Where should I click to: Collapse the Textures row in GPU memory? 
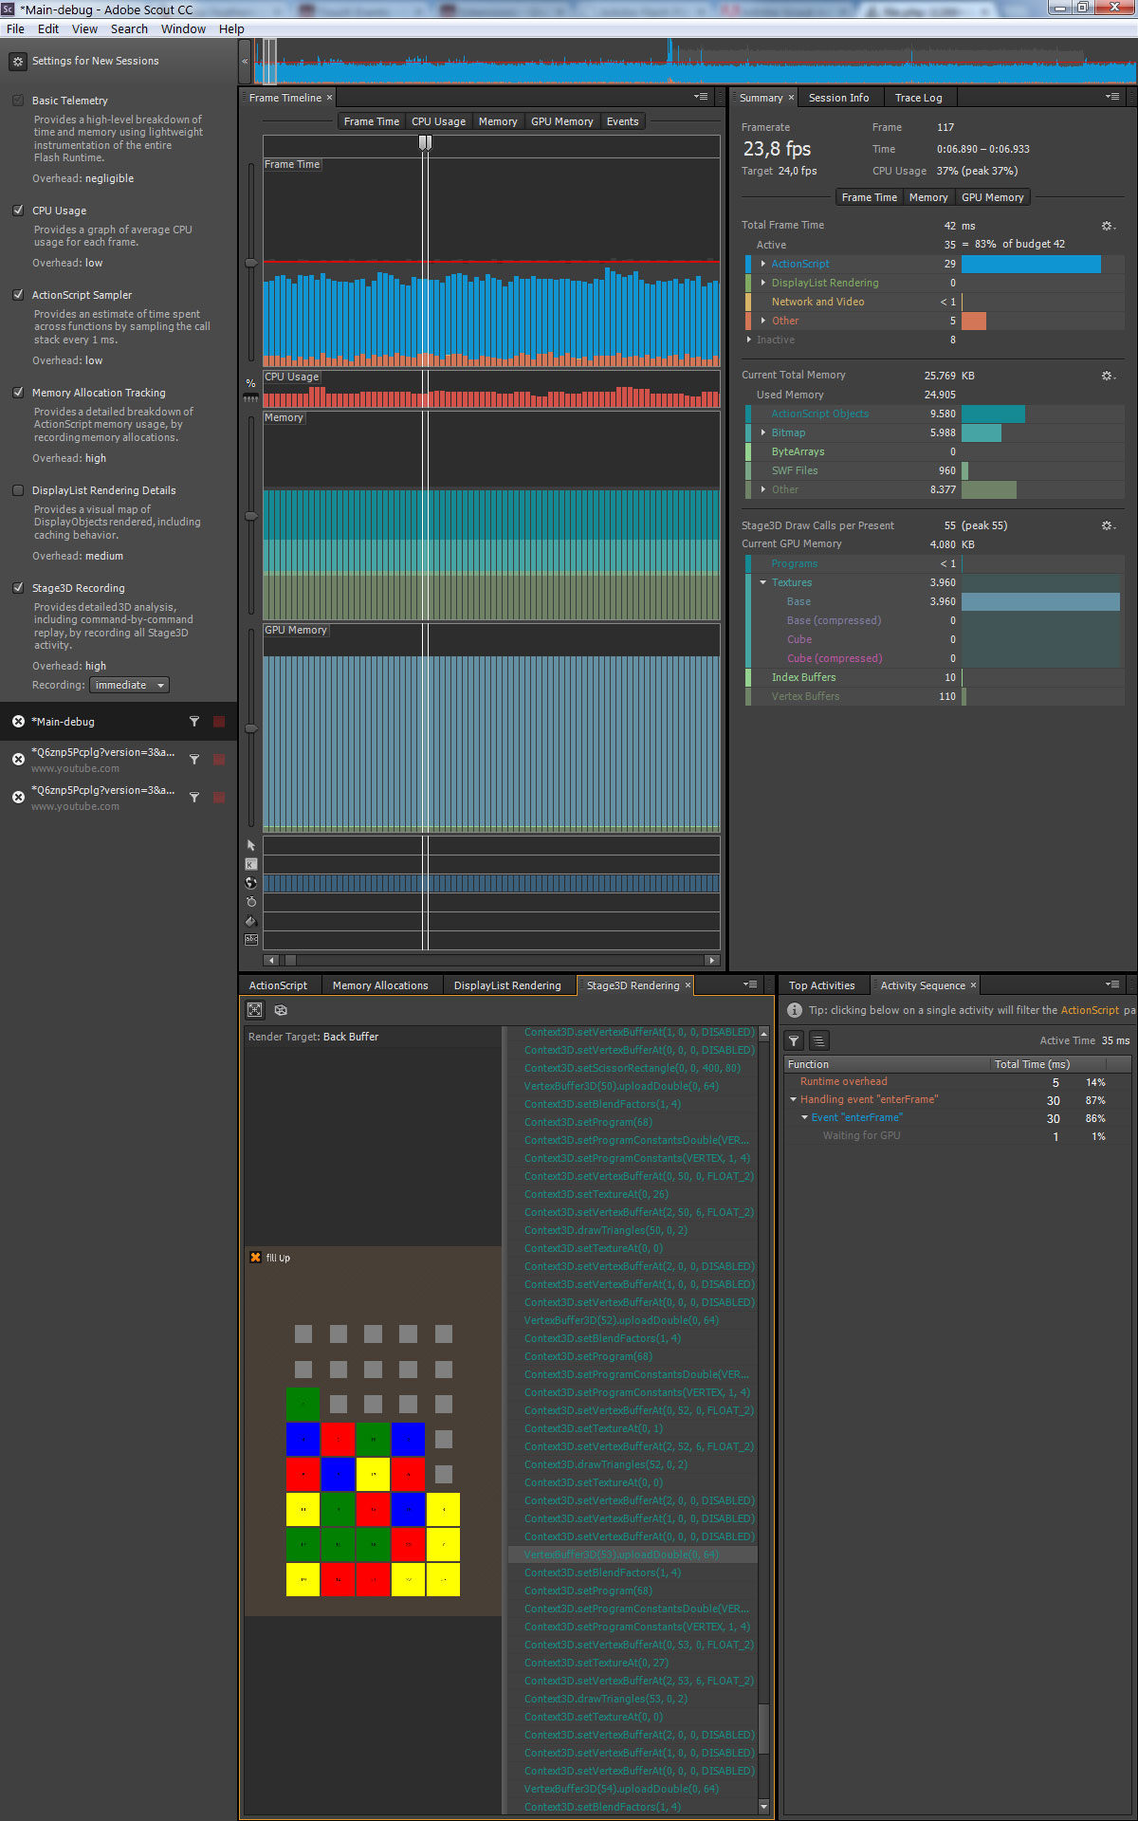[763, 582]
